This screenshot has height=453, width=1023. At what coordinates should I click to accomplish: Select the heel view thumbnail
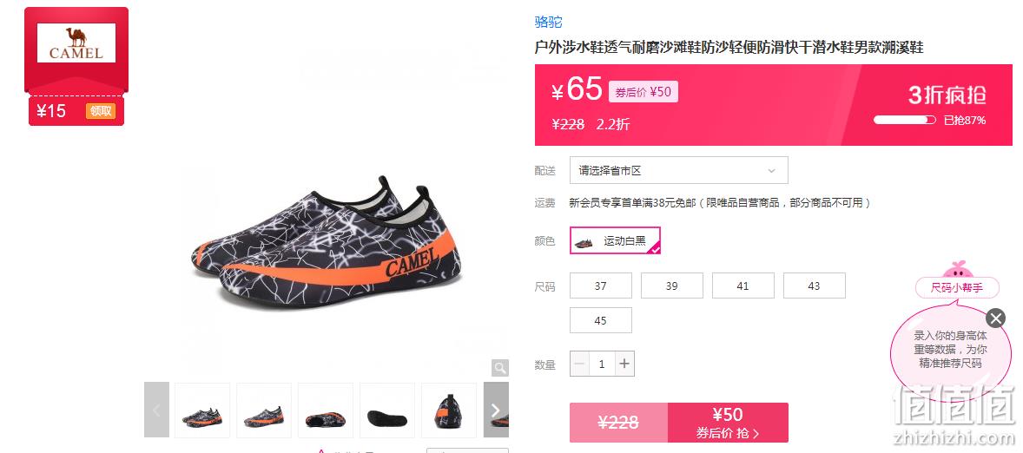pos(449,410)
